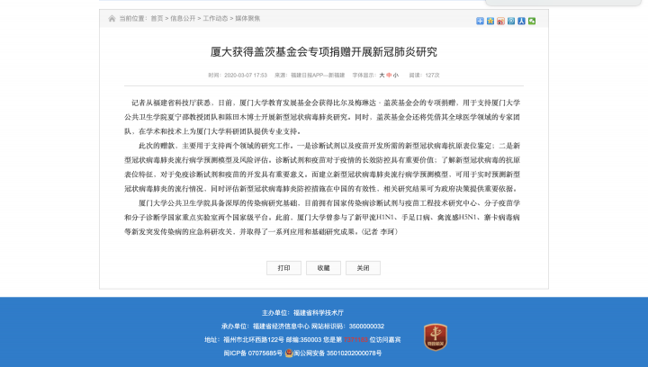Click the 打印 print button
Viewport: 648px width, 367px height.
283,268
